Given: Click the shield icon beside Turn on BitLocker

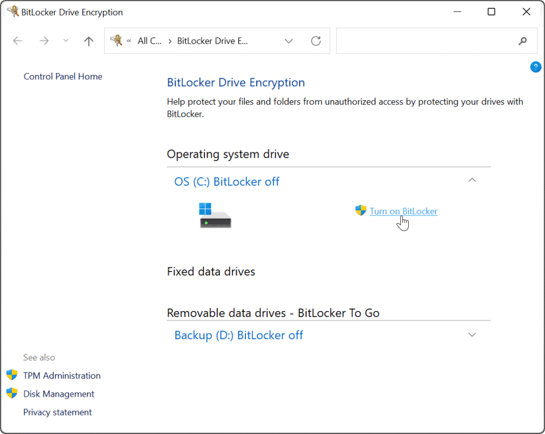Looking at the screenshot, I should [x=361, y=211].
